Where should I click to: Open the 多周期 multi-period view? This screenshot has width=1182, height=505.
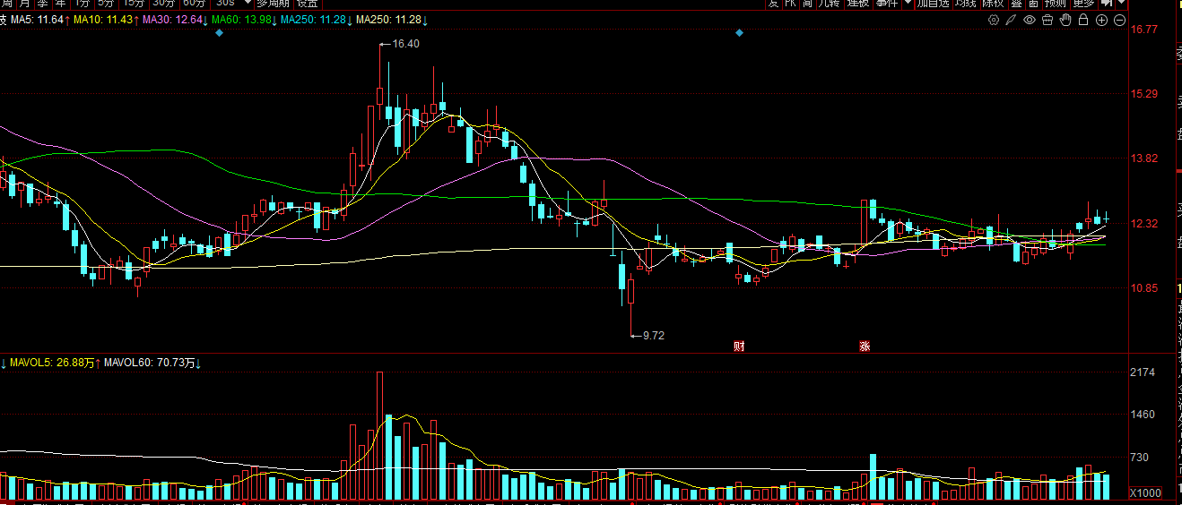coord(273,4)
